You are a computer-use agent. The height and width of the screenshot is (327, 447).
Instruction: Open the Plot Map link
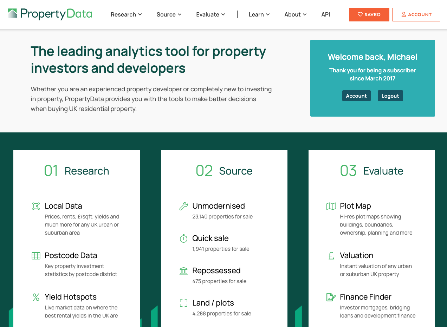point(355,206)
